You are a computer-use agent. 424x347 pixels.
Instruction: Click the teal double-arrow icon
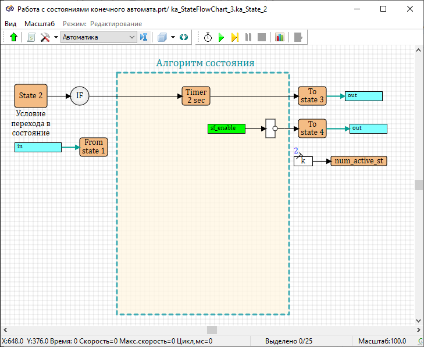tap(184, 37)
